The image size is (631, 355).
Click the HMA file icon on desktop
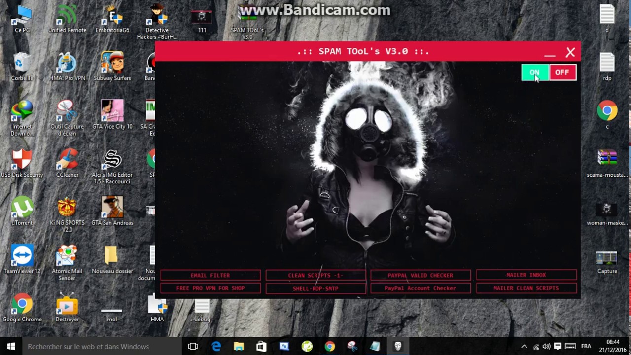pos(157,308)
